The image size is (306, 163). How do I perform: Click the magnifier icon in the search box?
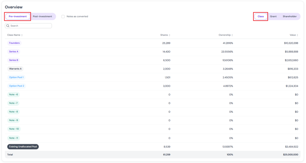pyautogui.click(x=8, y=26)
